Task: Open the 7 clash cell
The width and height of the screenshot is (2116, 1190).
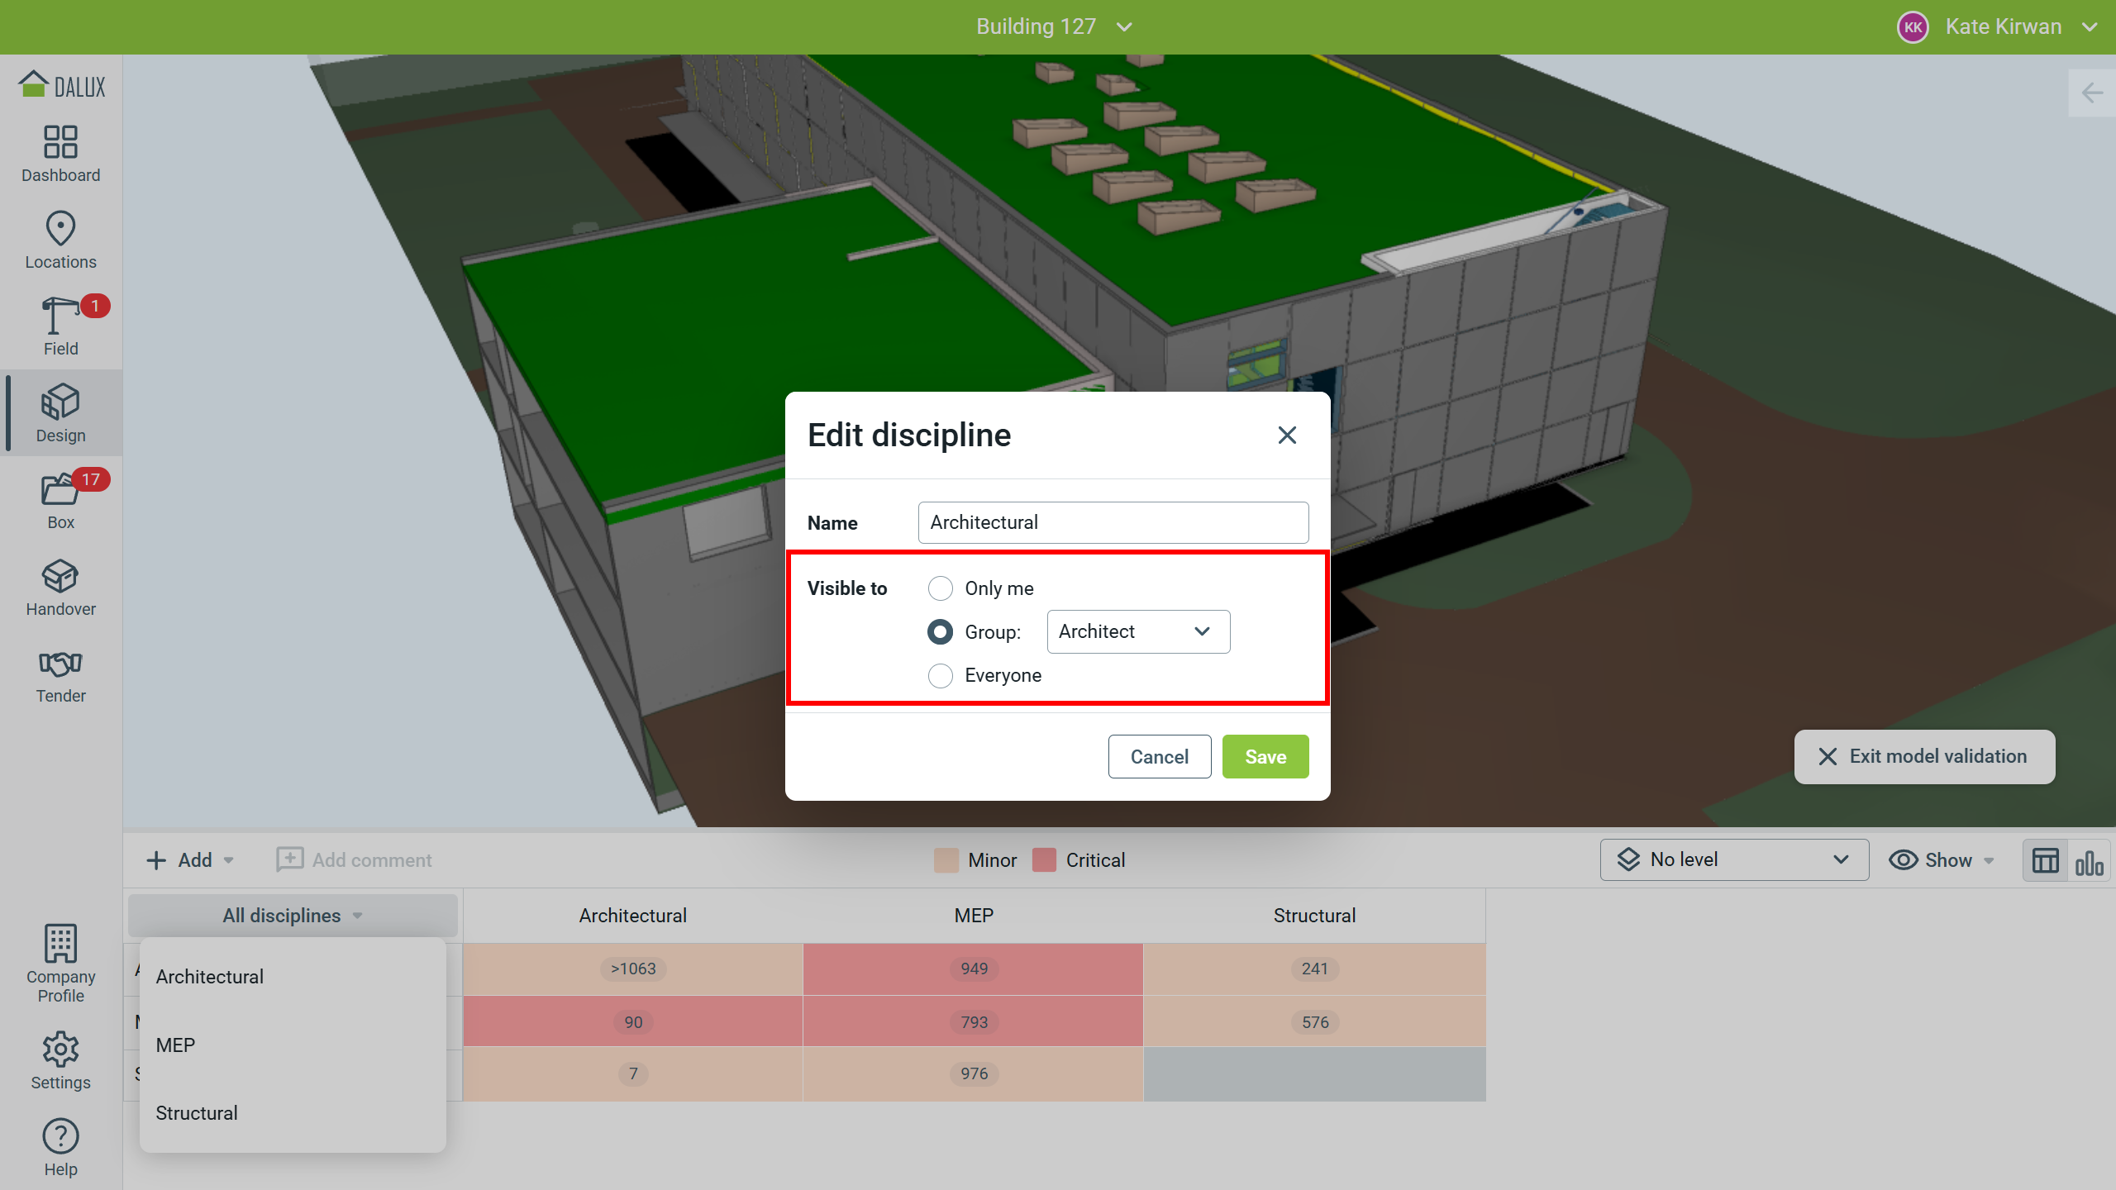Action: click(633, 1074)
